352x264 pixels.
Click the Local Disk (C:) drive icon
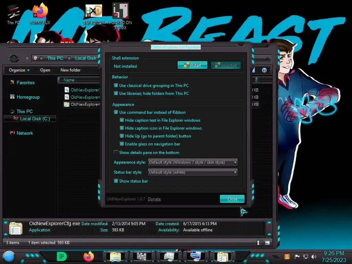tap(16, 118)
